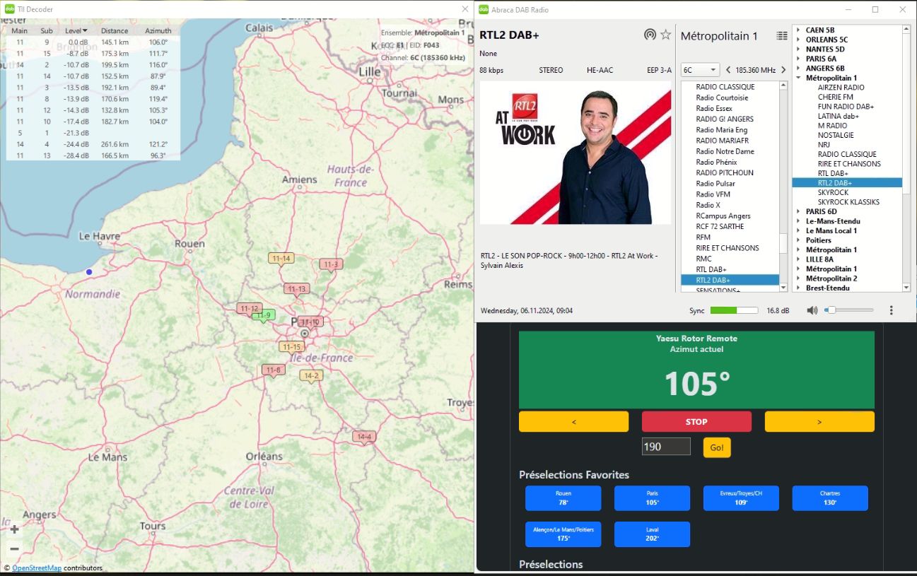
Task: Zoom in on the map with plus
Action: tap(14, 529)
